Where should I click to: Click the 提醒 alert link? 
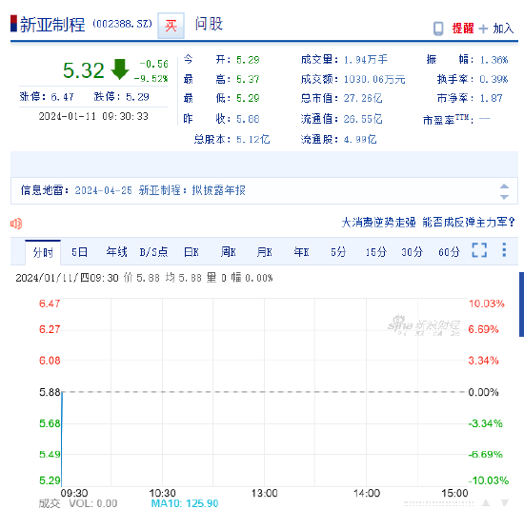(463, 29)
